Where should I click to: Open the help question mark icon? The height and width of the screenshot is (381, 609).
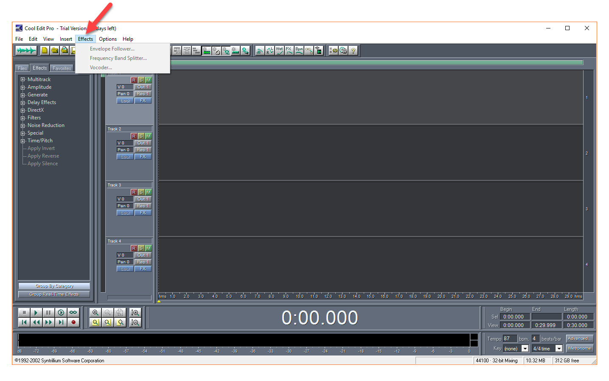pos(353,51)
